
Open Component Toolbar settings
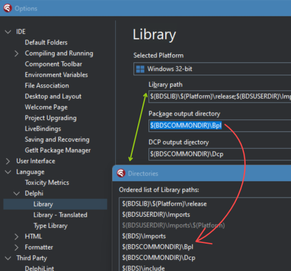pyautogui.click(x=54, y=64)
